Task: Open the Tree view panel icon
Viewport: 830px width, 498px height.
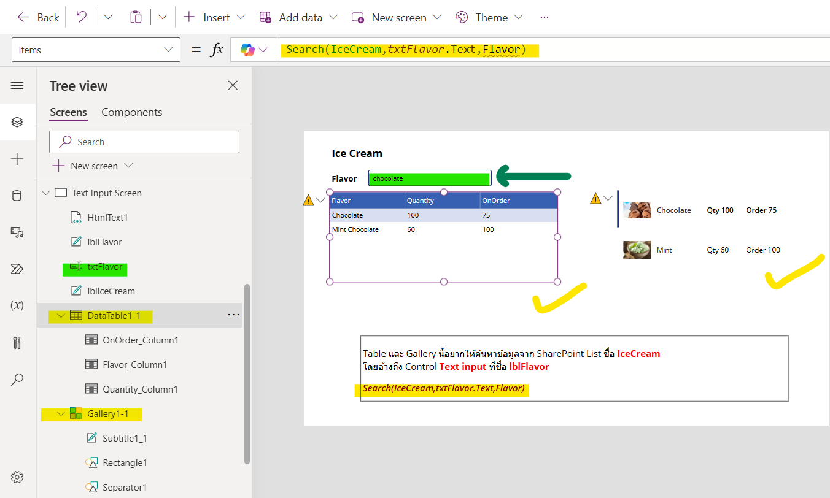Action: coord(17,121)
